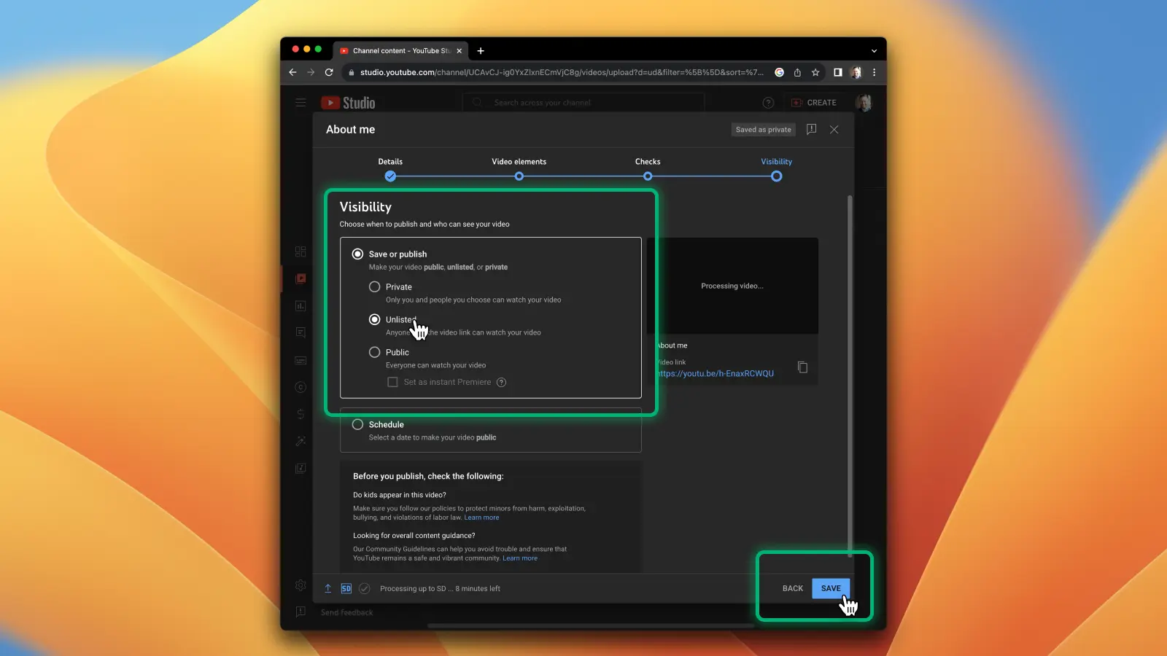Image resolution: width=1167 pixels, height=656 pixels.
Task: Focus the Search across your channel field
Action: [583, 103]
